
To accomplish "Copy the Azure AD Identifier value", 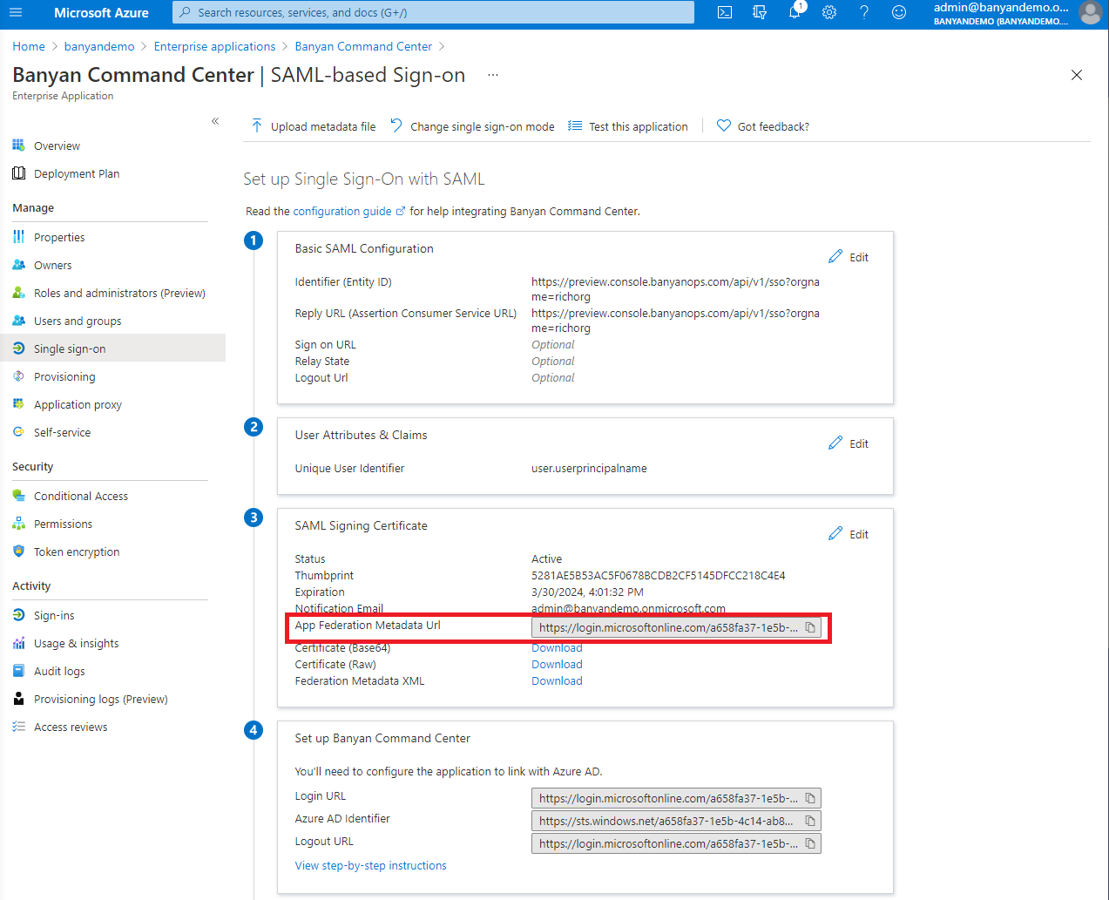I will click(x=810, y=821).
